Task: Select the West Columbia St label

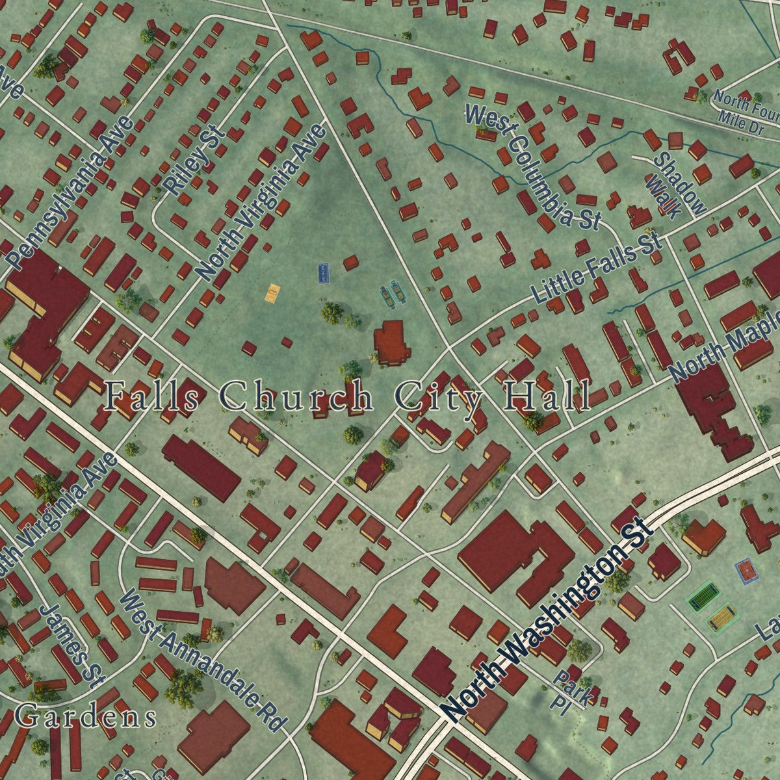Action: pyautogui.click(x=532, y=168)
